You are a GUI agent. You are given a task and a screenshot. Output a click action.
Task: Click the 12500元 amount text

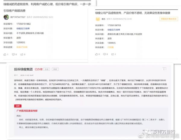click(x=21, y=42)
